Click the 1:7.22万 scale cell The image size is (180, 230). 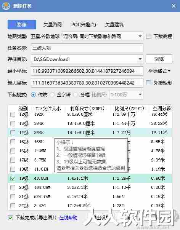click(121, 133)
